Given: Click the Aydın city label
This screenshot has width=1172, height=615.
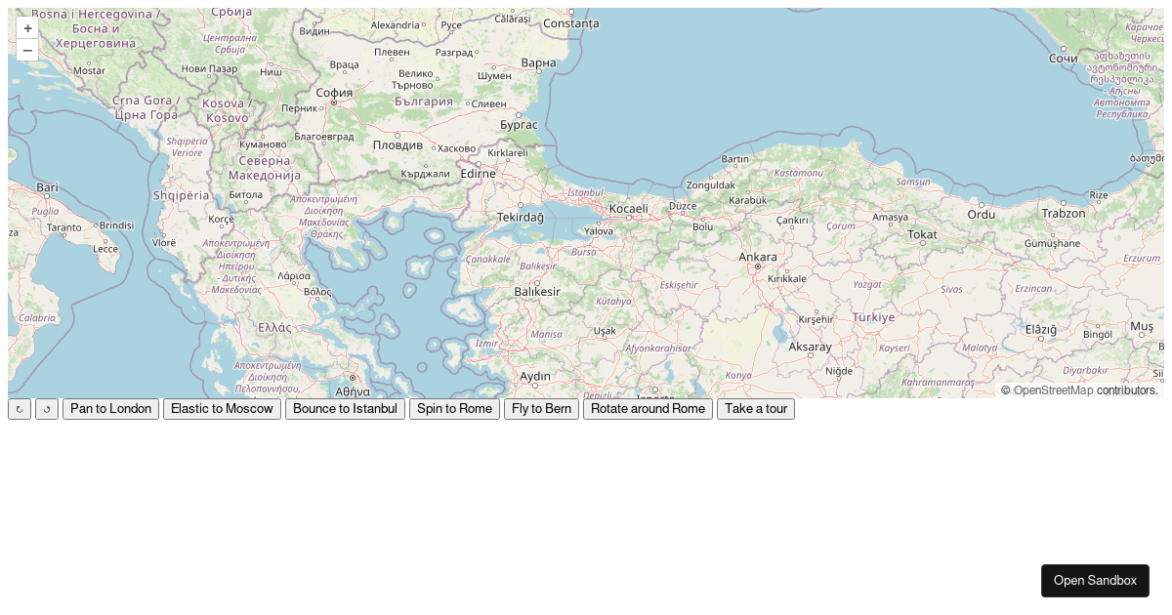Looking at the screenshot, I should 535,376.
